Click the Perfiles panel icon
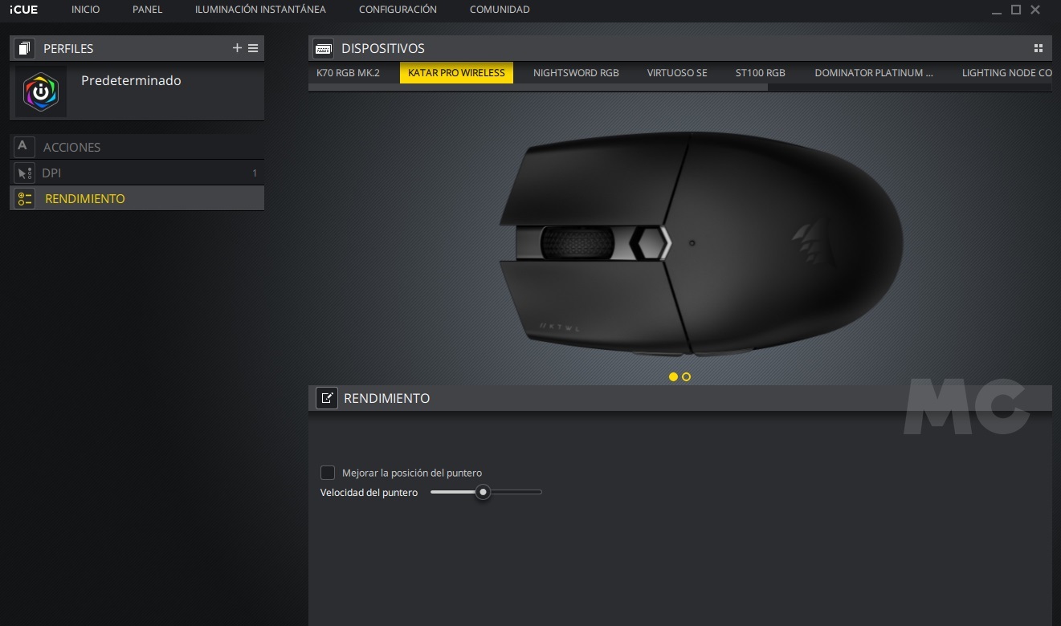This screenshot has height=626, width=1061. tap(24, 48)
